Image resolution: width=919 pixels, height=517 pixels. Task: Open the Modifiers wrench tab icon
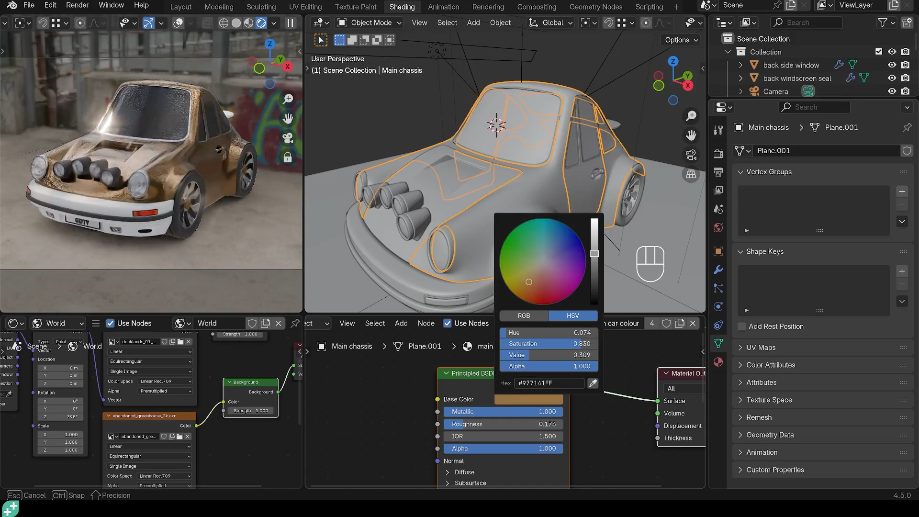click(718, 270)
